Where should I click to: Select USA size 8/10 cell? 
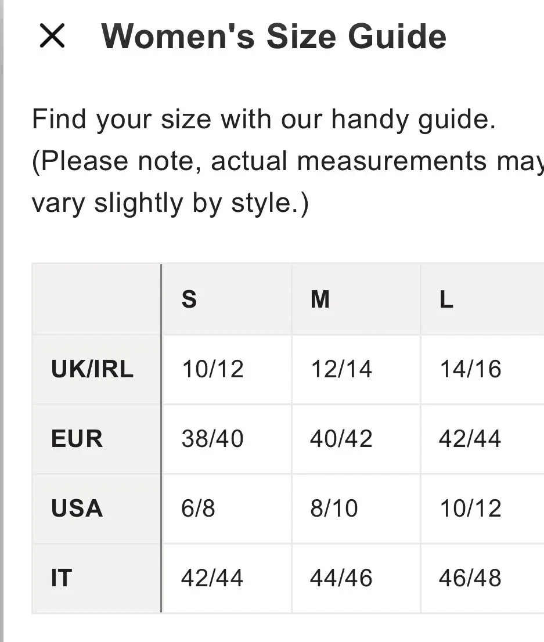[334, 508]
